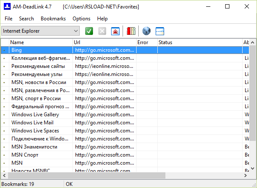
Task: Click the vertical scrollbar down arrow
Action: [253, 168]
